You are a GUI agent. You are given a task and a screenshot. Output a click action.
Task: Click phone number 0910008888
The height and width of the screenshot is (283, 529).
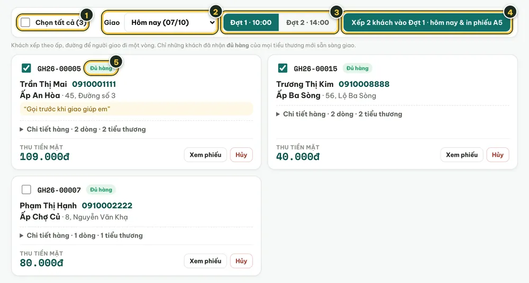pos(364,84)
